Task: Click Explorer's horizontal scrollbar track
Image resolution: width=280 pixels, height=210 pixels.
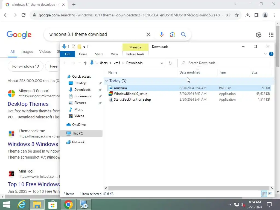Action: coord(189,188)
